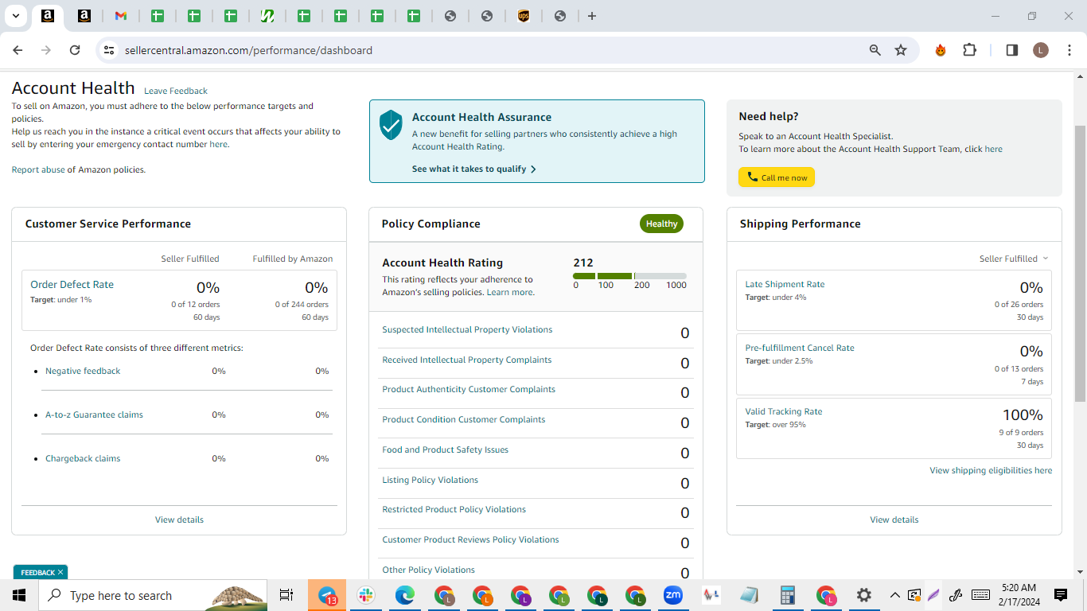
Task: Toggle the Chrome side panel
Action: [1012, 50]
